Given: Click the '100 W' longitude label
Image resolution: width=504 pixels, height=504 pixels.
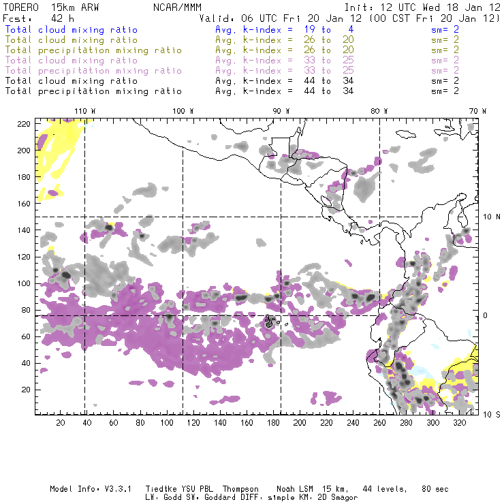Looking at the screenshot, I should 183,111.
